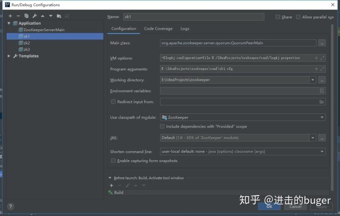This screenshot has width=340, height=216.
Task: Browse redirect input file folder icon
Action: point(322,102)
